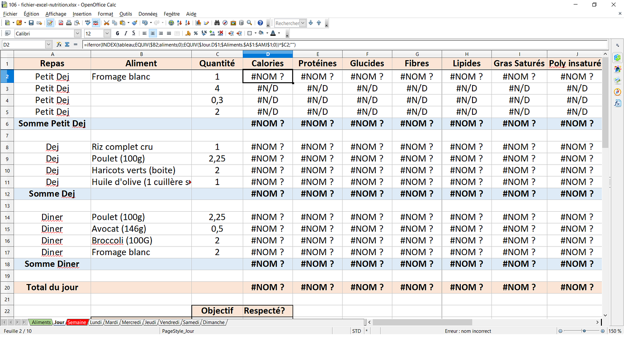Click the Print Preview icon
624x351 pixels.
coord(77,23)
